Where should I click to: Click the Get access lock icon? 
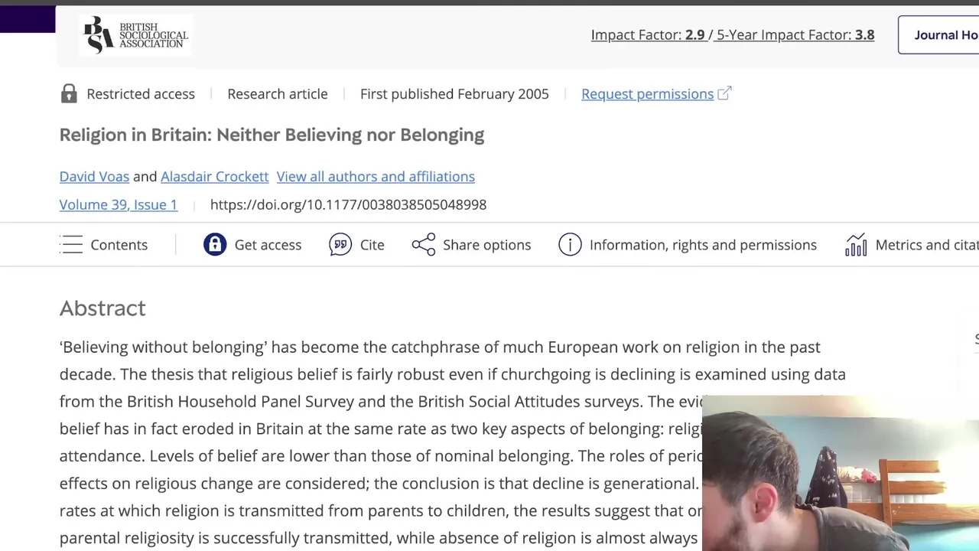click(x=215, y=245)
